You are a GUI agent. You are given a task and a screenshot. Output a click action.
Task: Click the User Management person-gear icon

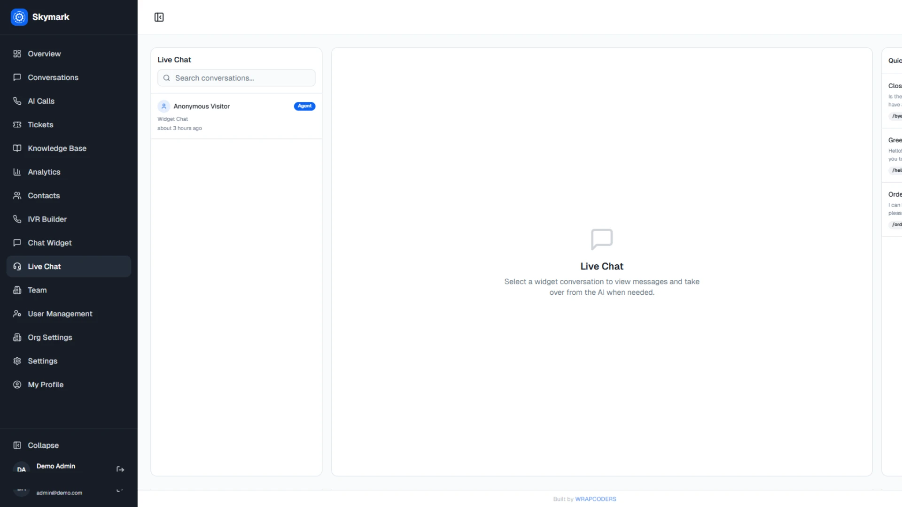click(17, 314)
